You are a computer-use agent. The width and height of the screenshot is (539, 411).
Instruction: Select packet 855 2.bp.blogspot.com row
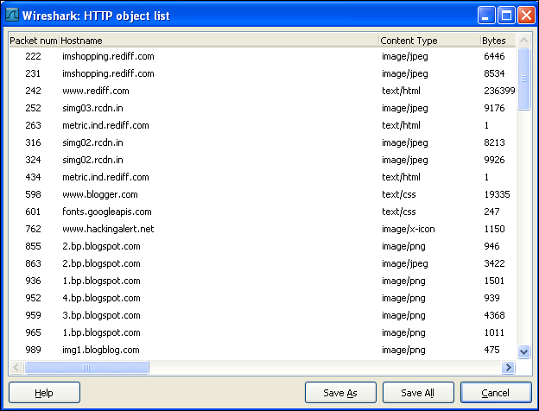point(263,246)
